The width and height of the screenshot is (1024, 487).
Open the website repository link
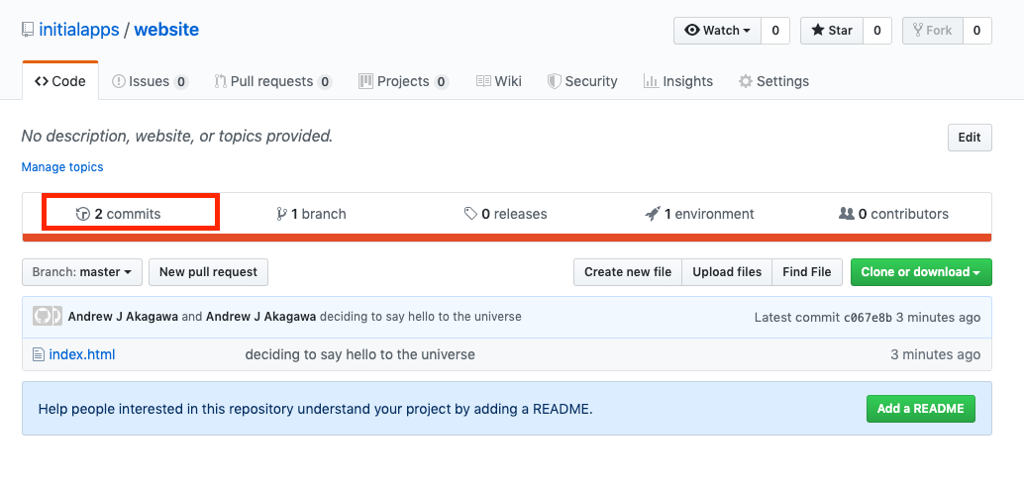166,30
